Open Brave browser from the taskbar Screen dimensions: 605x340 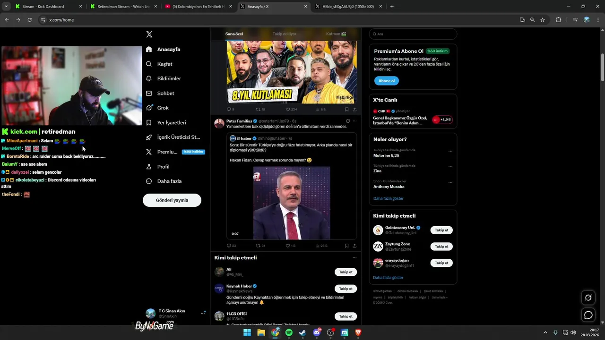pos(358,332)
